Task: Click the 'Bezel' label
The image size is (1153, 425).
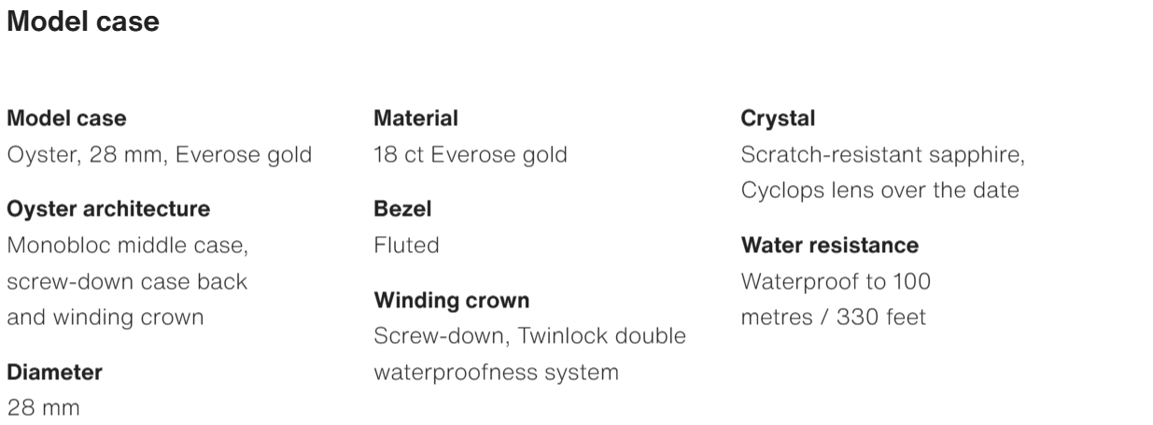Action: tap(402, 209)
